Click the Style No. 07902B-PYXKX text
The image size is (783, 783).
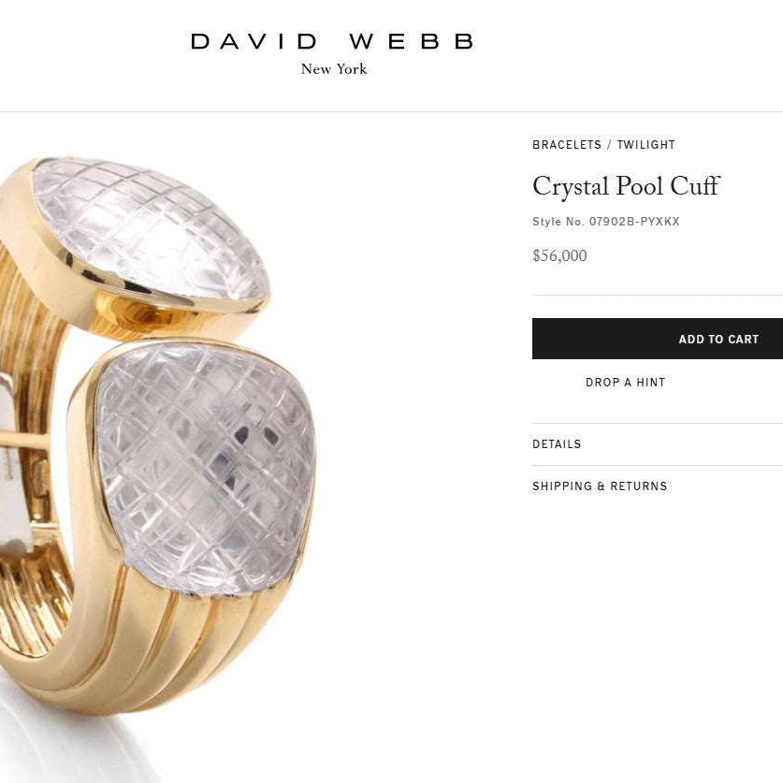606,221
